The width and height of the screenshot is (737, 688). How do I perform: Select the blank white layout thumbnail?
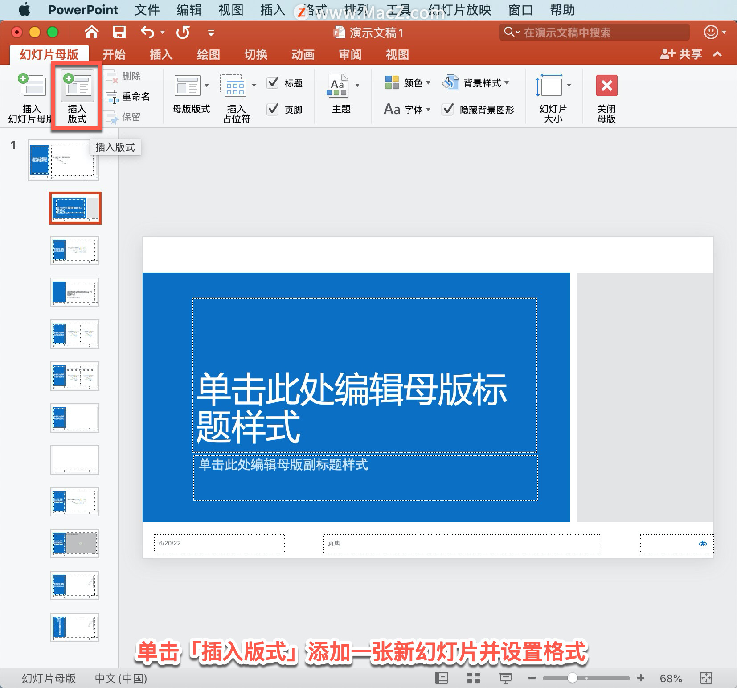(x=75, y=459)
